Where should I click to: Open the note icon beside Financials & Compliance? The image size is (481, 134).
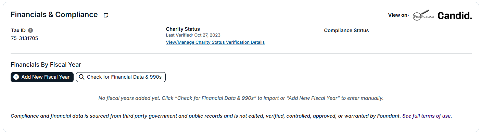(106, 15)
